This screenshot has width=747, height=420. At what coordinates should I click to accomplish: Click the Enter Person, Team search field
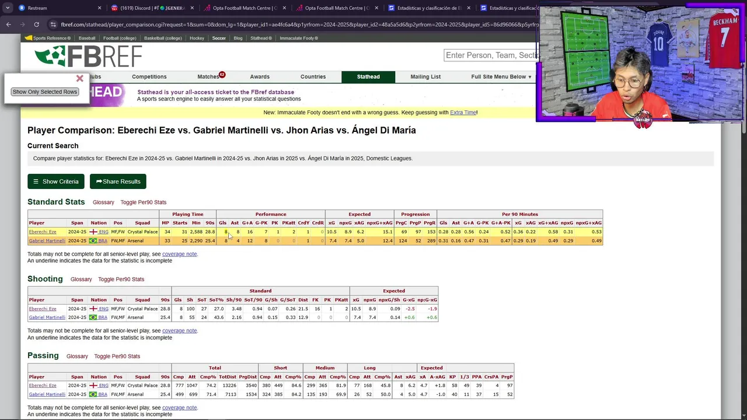coord(491,55)
